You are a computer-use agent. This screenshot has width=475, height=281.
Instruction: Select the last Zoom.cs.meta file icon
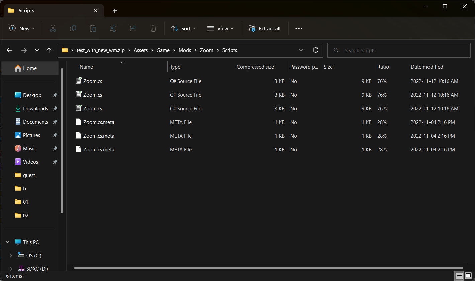tap(78, 149)
